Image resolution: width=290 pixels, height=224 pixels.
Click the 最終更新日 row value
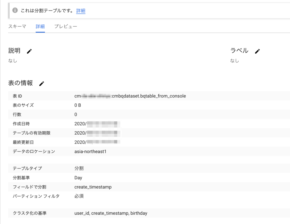click(x=97, y=142)
